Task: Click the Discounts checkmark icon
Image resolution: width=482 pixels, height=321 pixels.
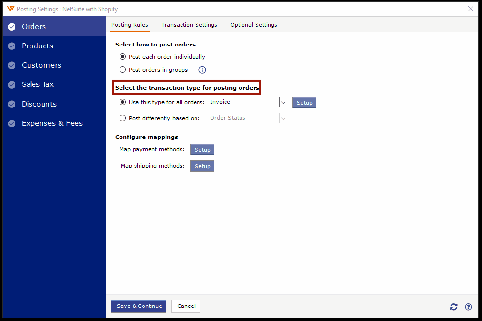Action: 12,104
